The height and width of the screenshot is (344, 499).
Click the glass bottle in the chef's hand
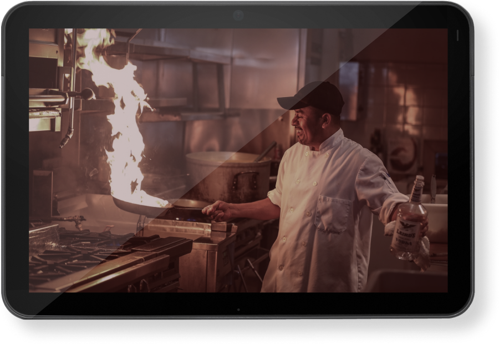pos(409,227)
